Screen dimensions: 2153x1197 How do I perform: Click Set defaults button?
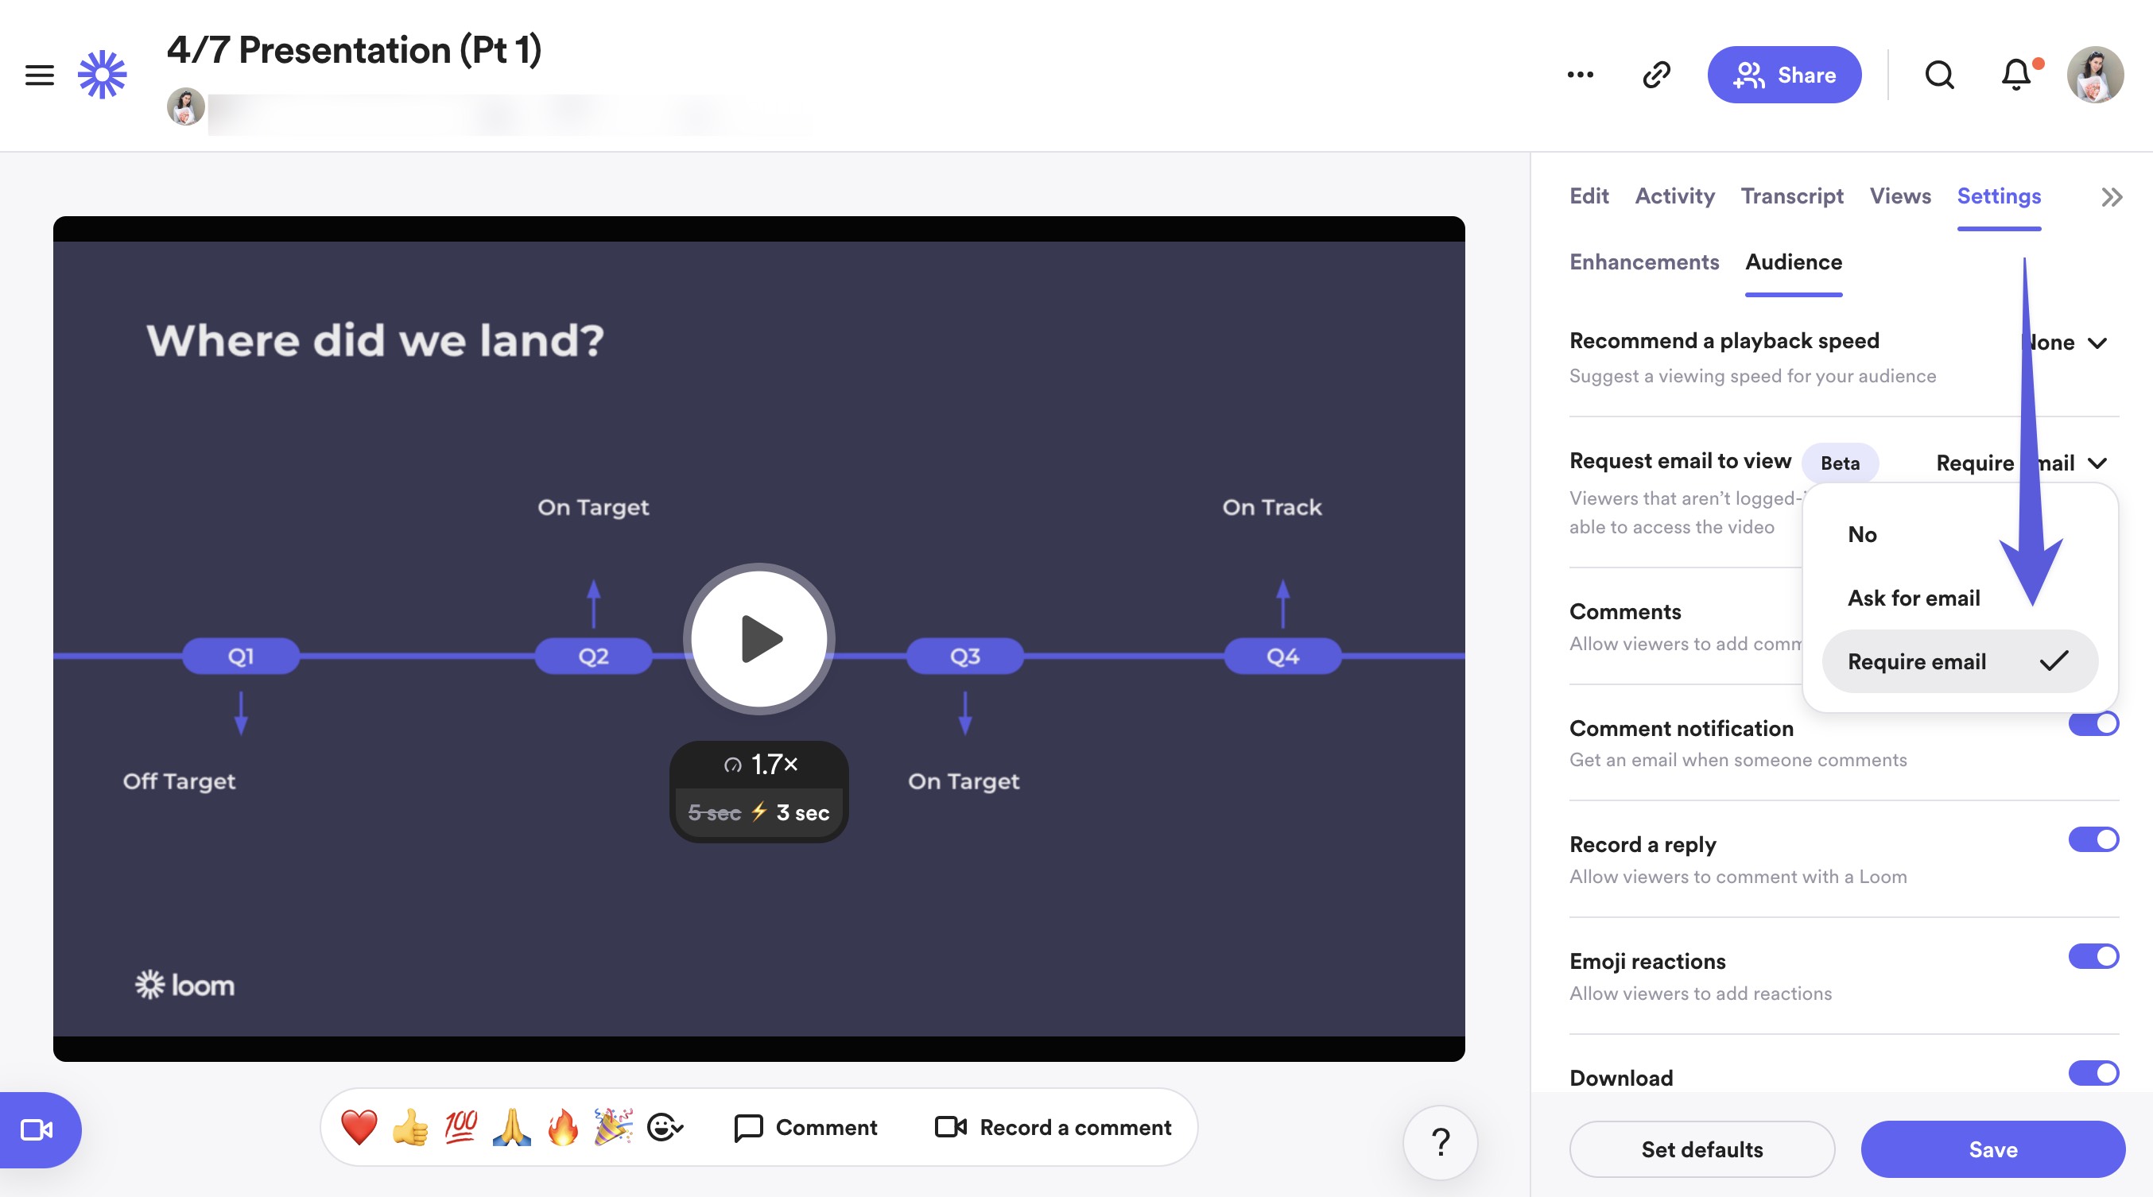[x=1701, y=1149]
